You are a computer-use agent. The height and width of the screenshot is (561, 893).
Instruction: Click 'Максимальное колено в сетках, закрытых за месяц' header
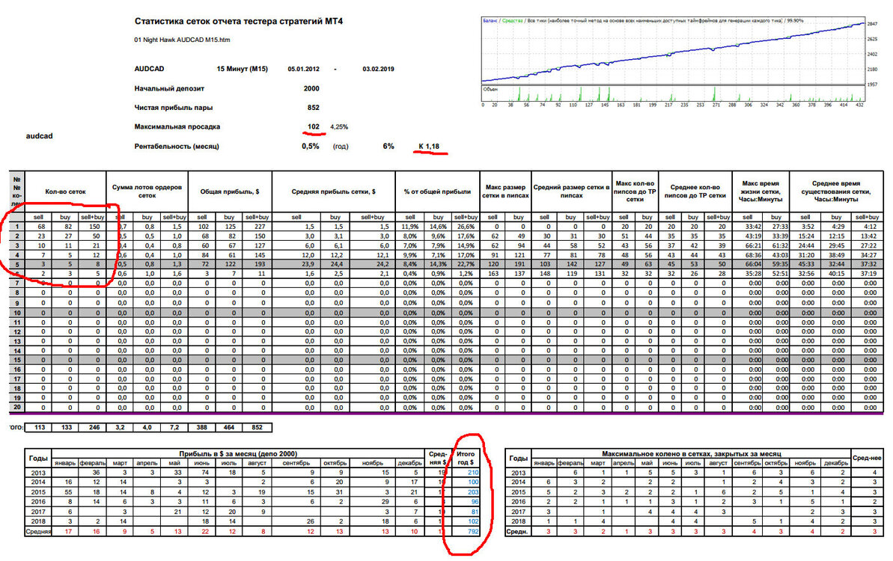tap(691, 454)
